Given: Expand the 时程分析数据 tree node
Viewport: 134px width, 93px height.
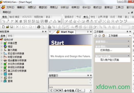Looking at the screenshot, I should (1, 57).
